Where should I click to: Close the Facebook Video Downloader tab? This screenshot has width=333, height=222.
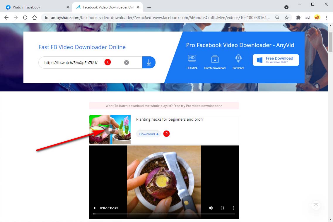(138, 7)
